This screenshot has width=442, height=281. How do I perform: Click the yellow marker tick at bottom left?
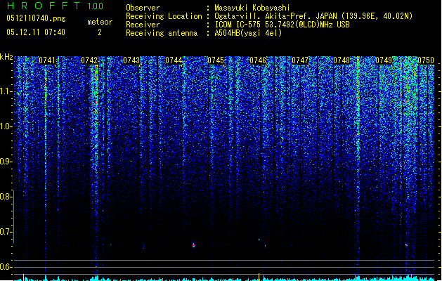[x=24, y=277]
